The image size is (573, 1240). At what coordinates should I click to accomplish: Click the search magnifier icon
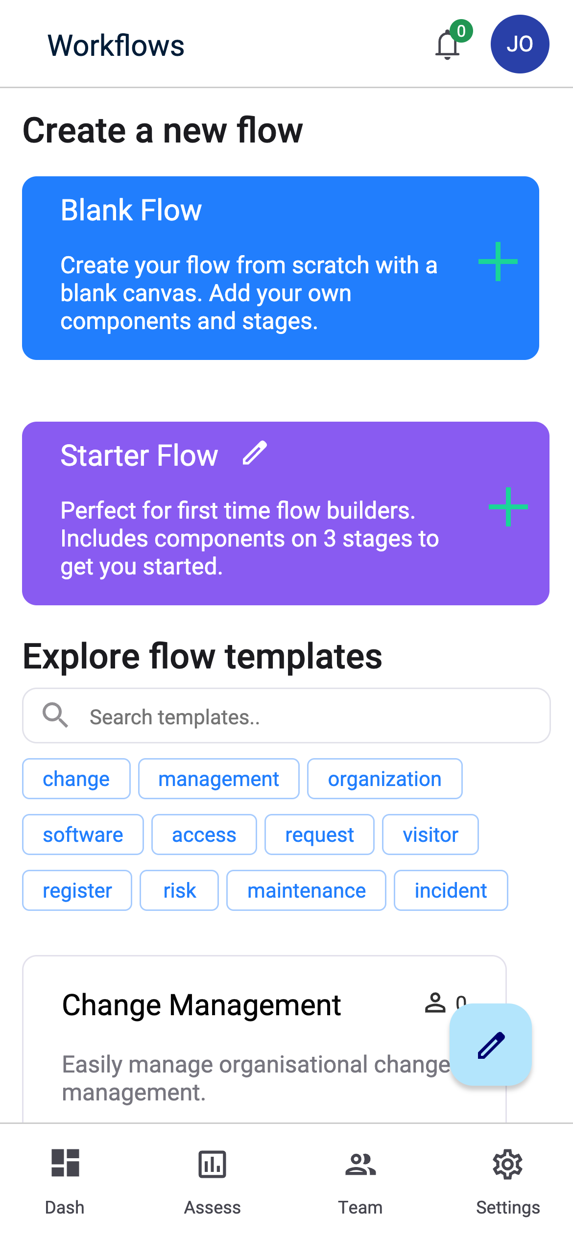tap(55, 715)
